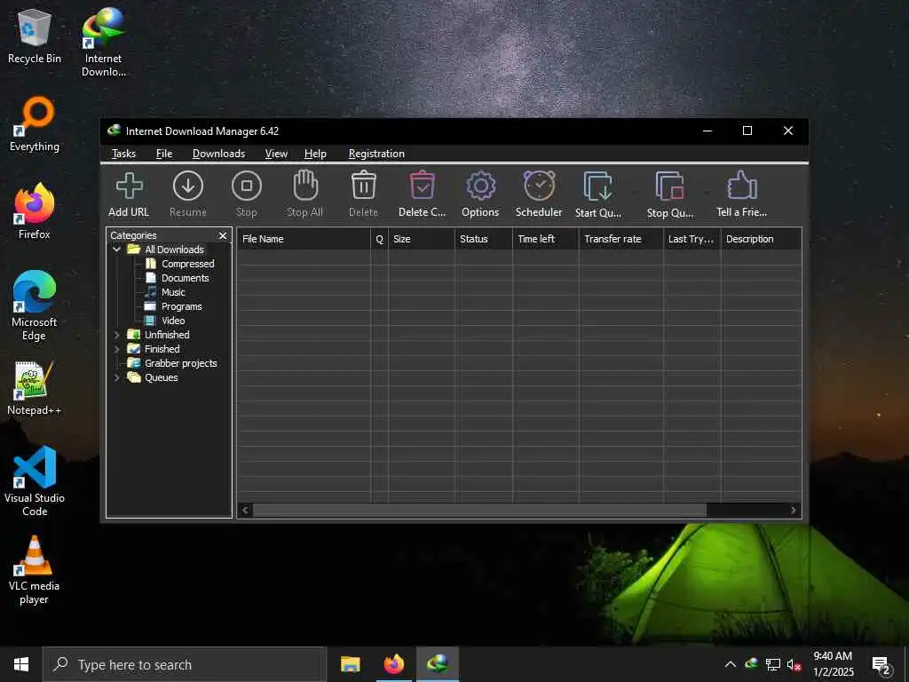Open File Explorer from the taskbar
This screenshot has height=682, width=909.
(350, 664)
